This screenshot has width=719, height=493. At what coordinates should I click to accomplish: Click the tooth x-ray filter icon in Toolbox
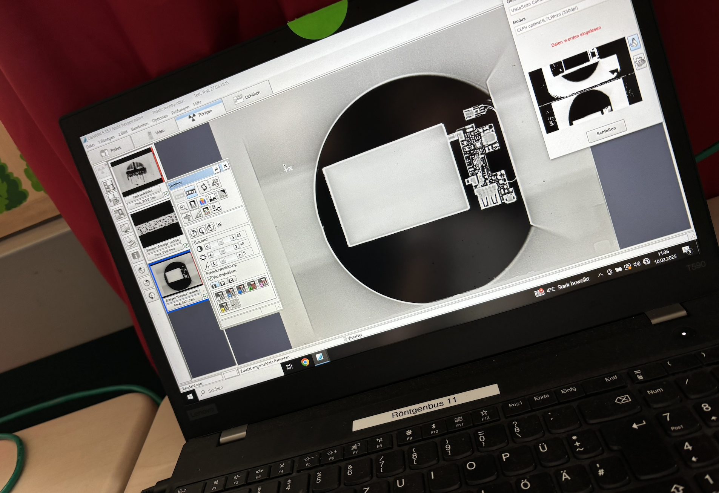(193, 205)
